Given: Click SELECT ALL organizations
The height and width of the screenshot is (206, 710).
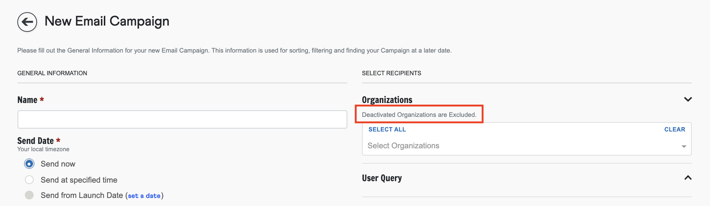Looking at the screenshot, I should 387,129.
